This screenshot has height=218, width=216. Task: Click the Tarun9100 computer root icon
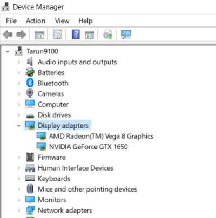(x=19, y=51)
